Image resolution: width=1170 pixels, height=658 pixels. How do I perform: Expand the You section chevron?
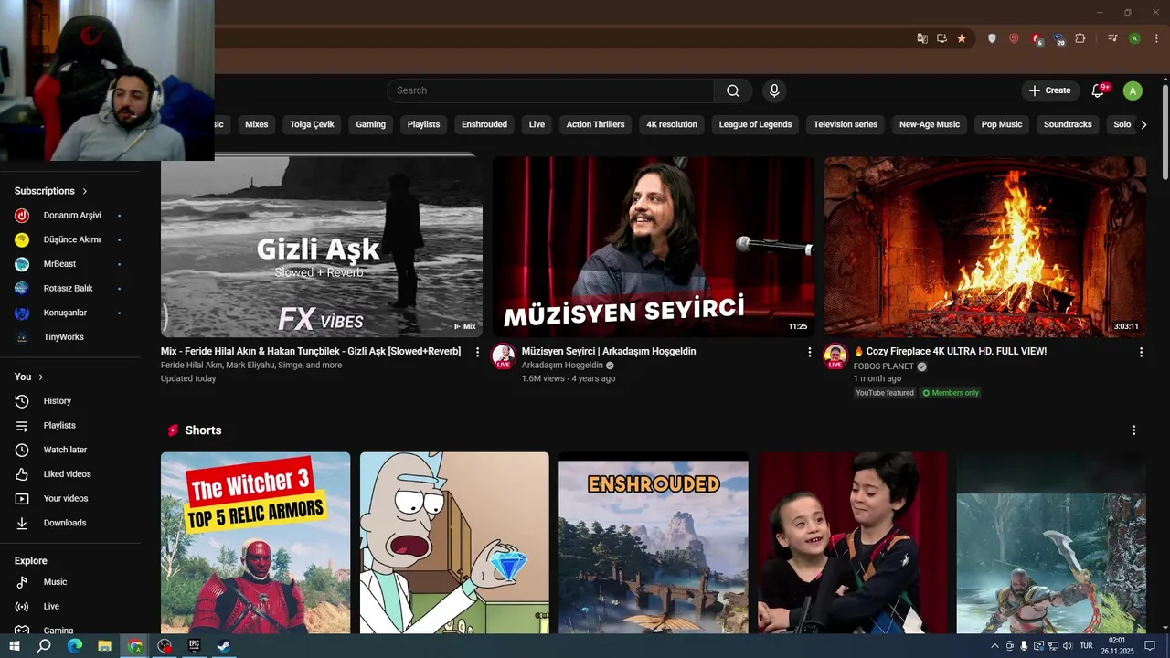tap(41, 377)
